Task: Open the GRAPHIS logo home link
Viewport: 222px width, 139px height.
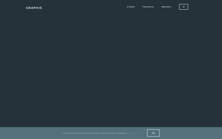Action: pyautogui.click(x=34, y=8)
